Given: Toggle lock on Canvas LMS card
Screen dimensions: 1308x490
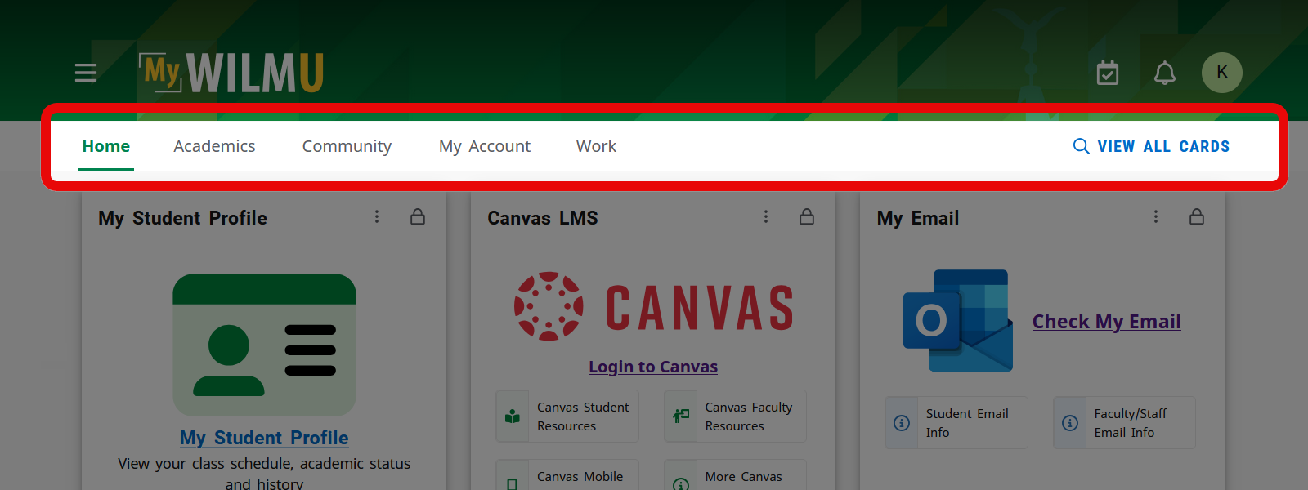Looking at the screenshot, I should click(807, 216).
